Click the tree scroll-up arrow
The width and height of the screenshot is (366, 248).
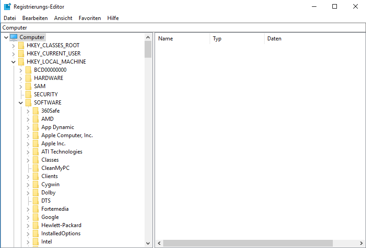[x=148, y=37]
